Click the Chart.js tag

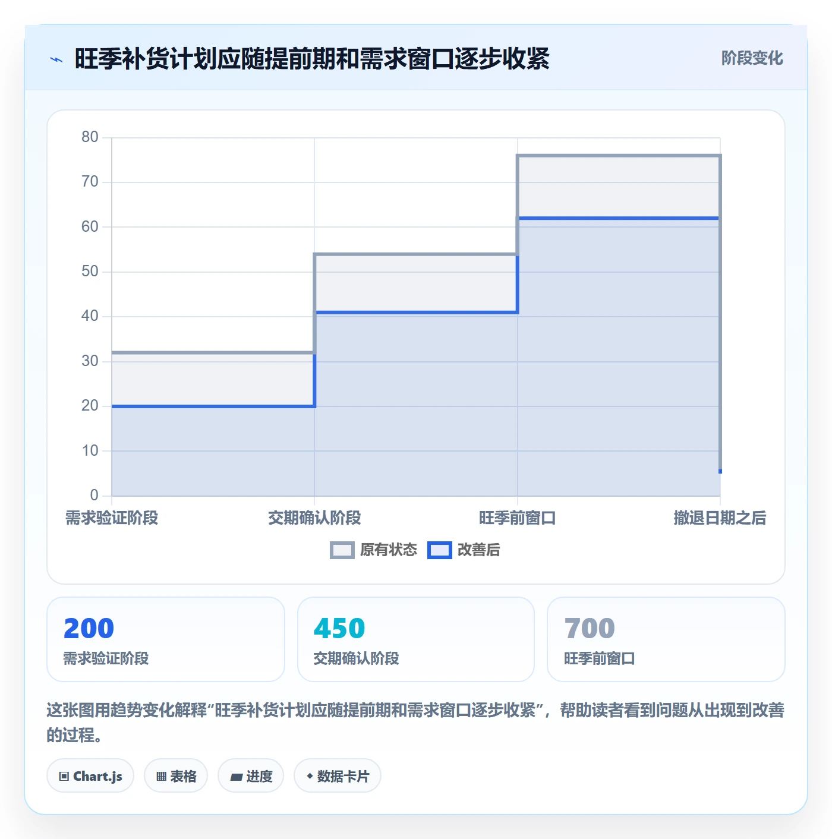90,776
